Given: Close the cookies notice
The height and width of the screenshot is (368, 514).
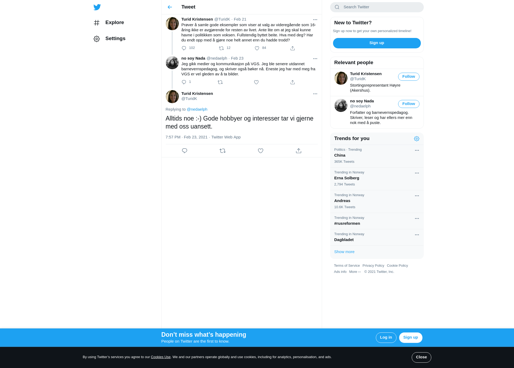Looking at the screenshot, I should coord(421,357).
